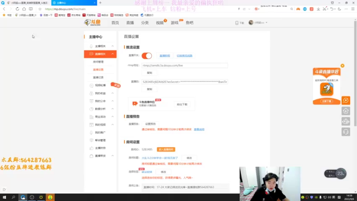The width and height of the screenshot is (357, 201).
Task: Expand the 直播带货 sidebar chevron
Action: tap(112, 156)
